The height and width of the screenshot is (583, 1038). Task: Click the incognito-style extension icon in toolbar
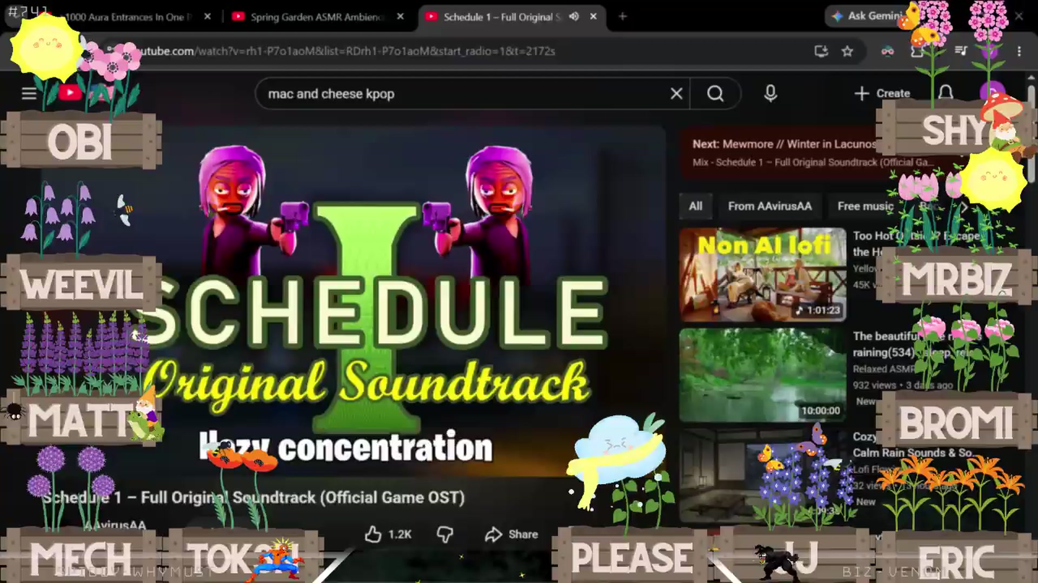888,51
